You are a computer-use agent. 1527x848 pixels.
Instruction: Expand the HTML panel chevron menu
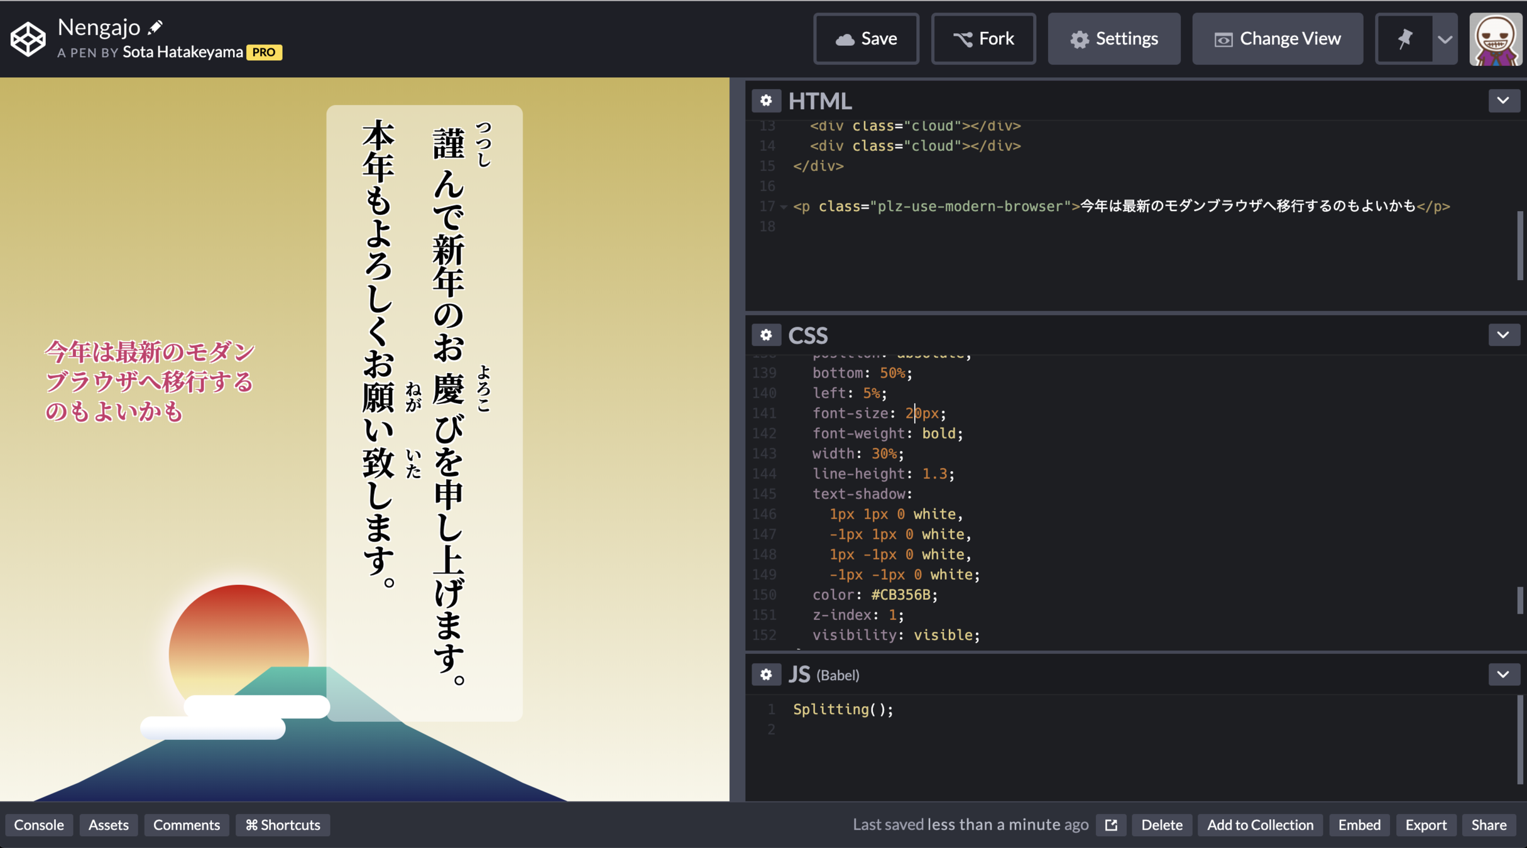click(x=1503, y=101)
